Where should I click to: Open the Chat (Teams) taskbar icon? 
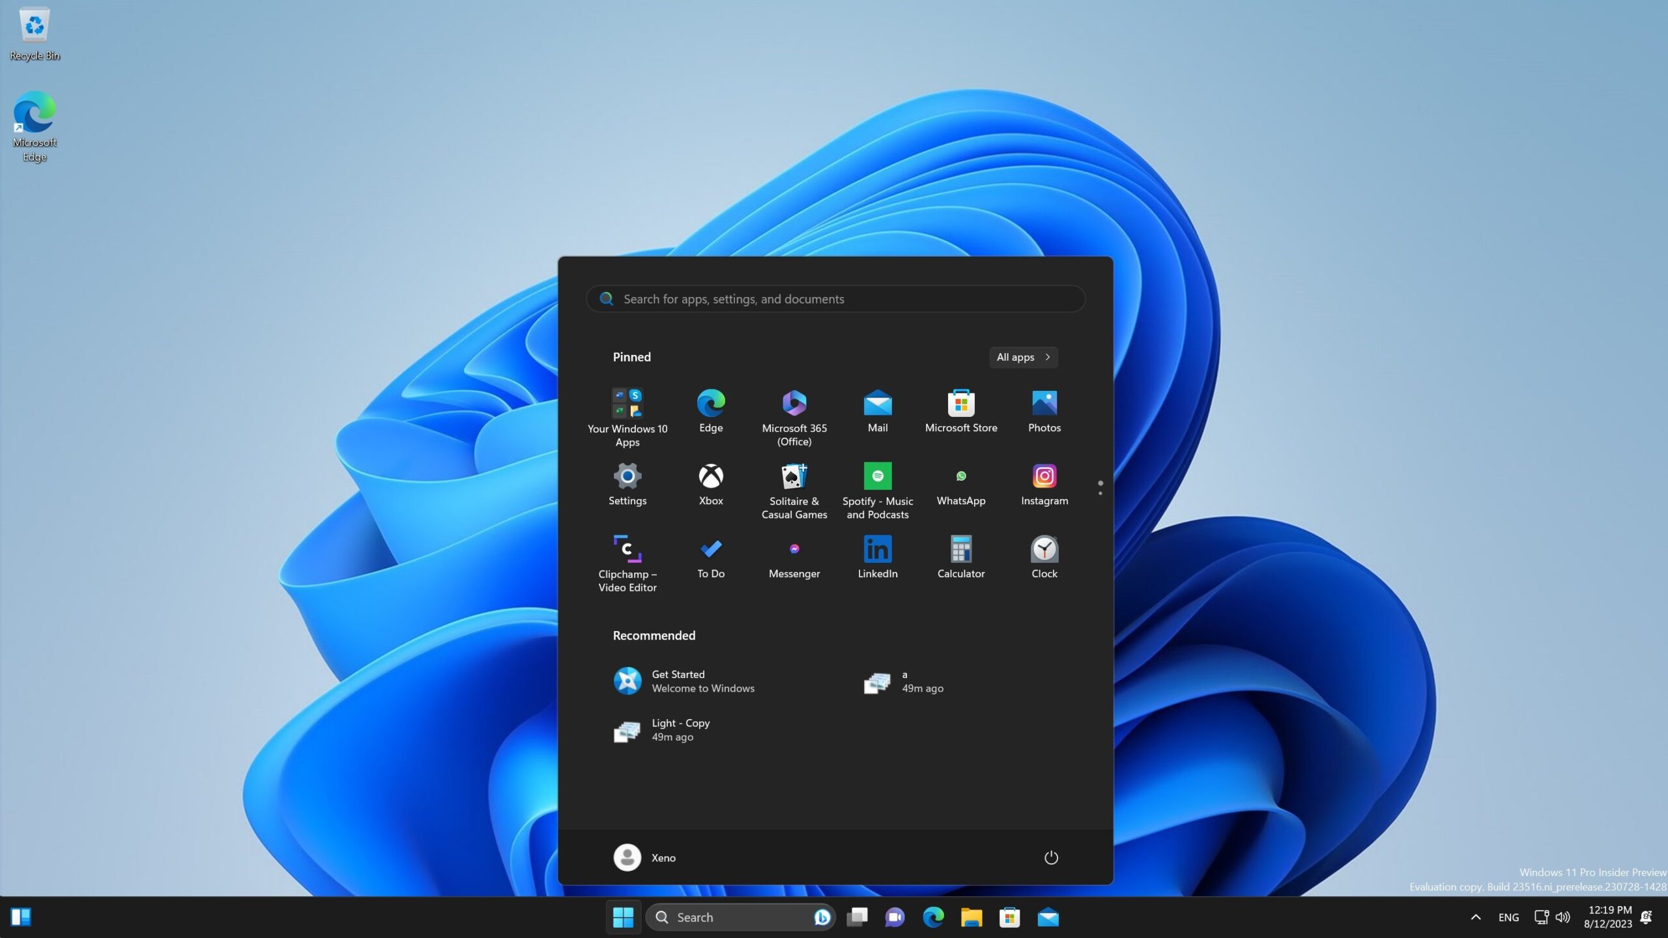(x=895, y=917)
